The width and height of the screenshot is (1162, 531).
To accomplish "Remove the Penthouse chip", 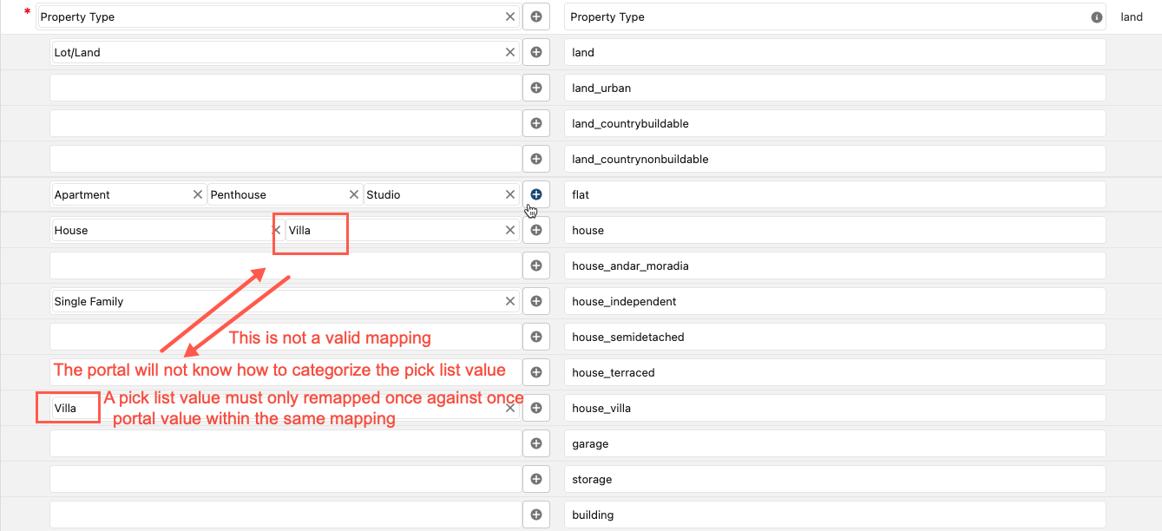I will (x=353, y=194).
